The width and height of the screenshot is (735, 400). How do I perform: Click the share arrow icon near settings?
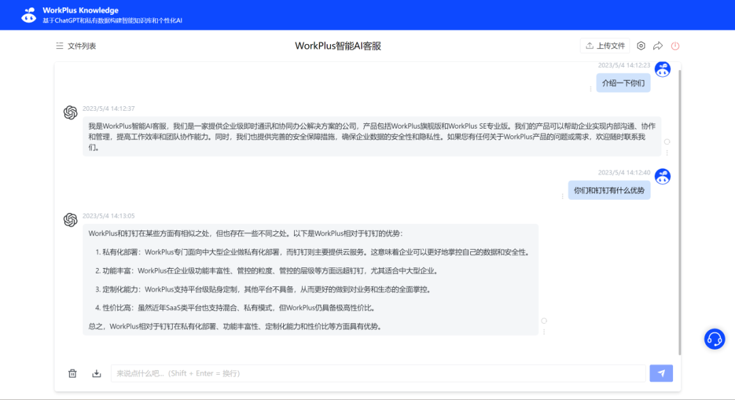pos(657,46)
